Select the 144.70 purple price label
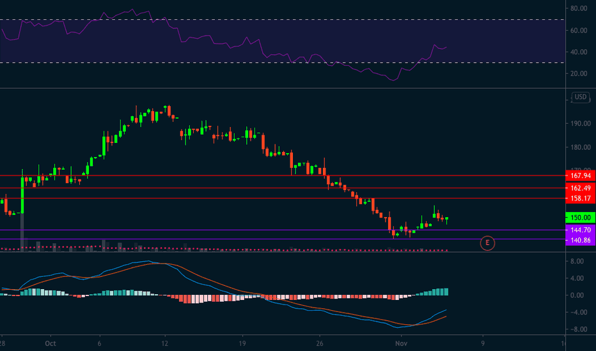The width and height of the screenshot is (596, 351). [x=581, y=230]
